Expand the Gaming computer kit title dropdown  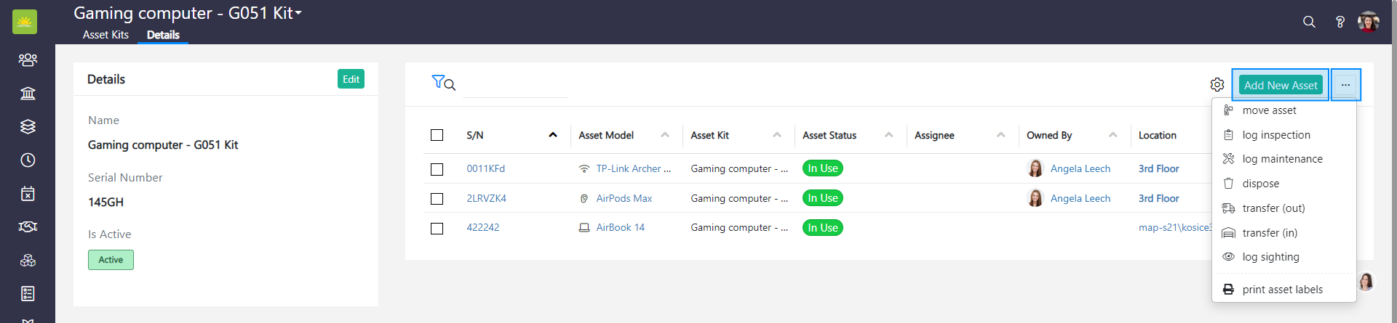[x=298, y=13]
